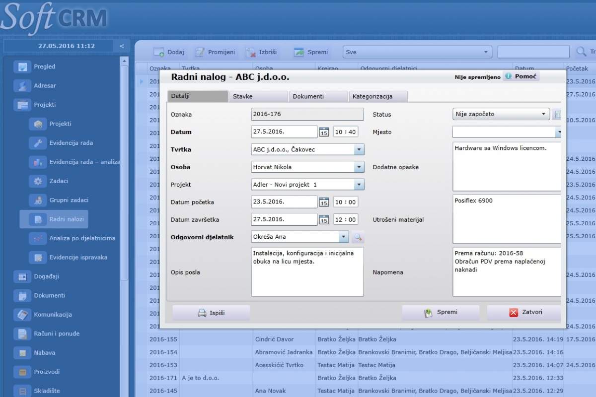Viewport: 596px width, 397px height.
Task: Open the Računi i ponude icon
Action: [x=22, y=333]
